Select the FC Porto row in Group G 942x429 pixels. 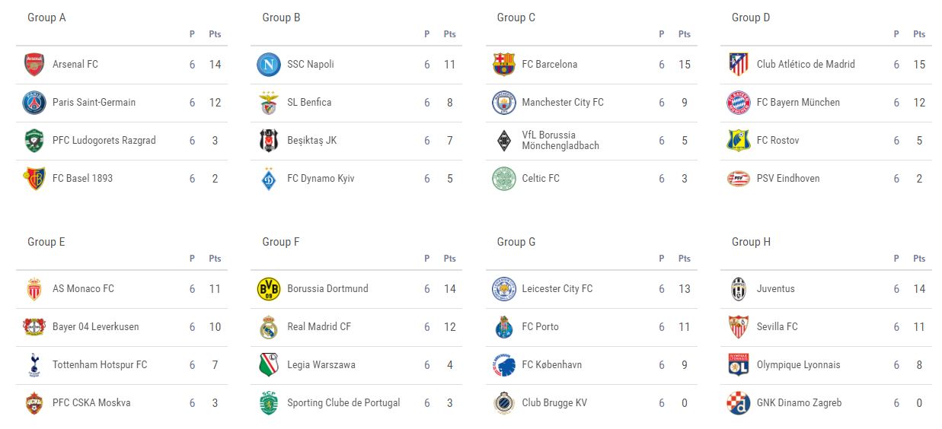point(592,327)
